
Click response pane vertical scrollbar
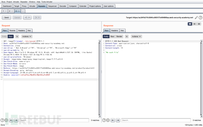[202, 79]
